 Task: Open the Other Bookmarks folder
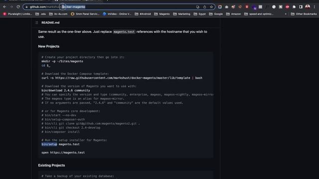304,14
